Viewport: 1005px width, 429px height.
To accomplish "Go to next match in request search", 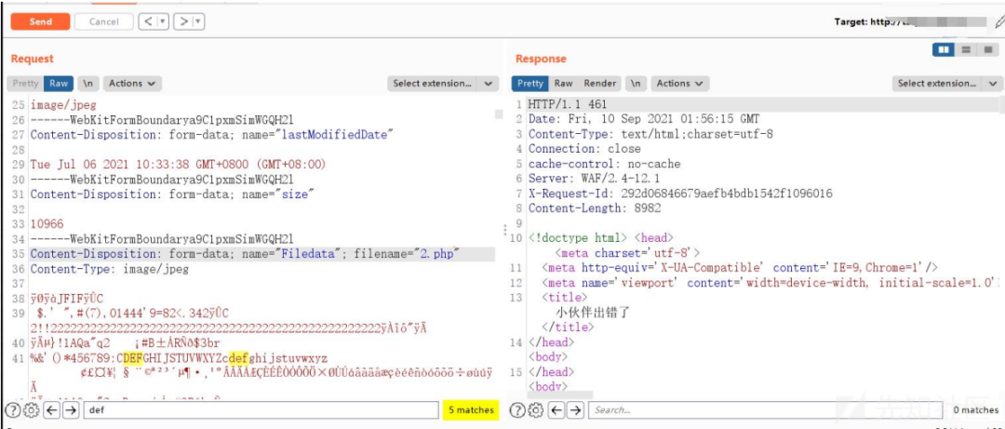I will 71,409.
